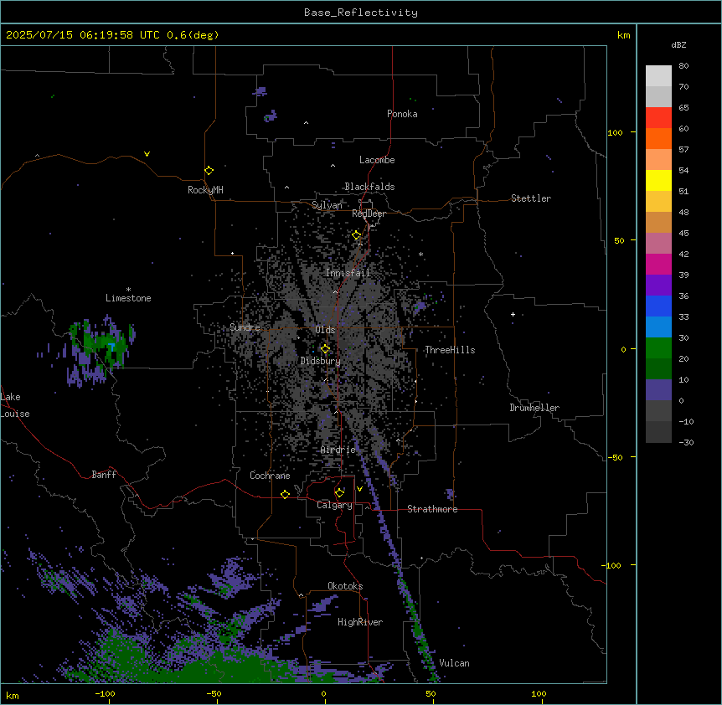Click the Strathmore city label
Viewport: 722px width, 705px height.
432,509
